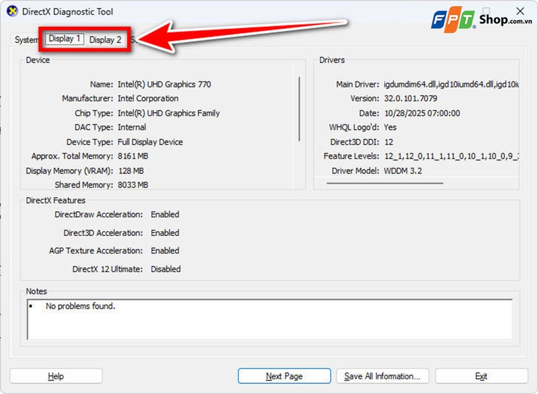Viewport: 538px width, 394px height.
Task: Click the Driver Model value 'WDDM 3.2'
Action: (x=403, y=171)
